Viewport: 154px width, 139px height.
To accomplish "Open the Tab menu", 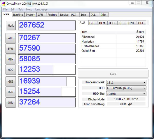I will coord(21,9).
